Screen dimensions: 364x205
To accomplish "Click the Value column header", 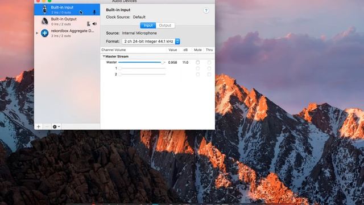I will click(x=173, y=50).
